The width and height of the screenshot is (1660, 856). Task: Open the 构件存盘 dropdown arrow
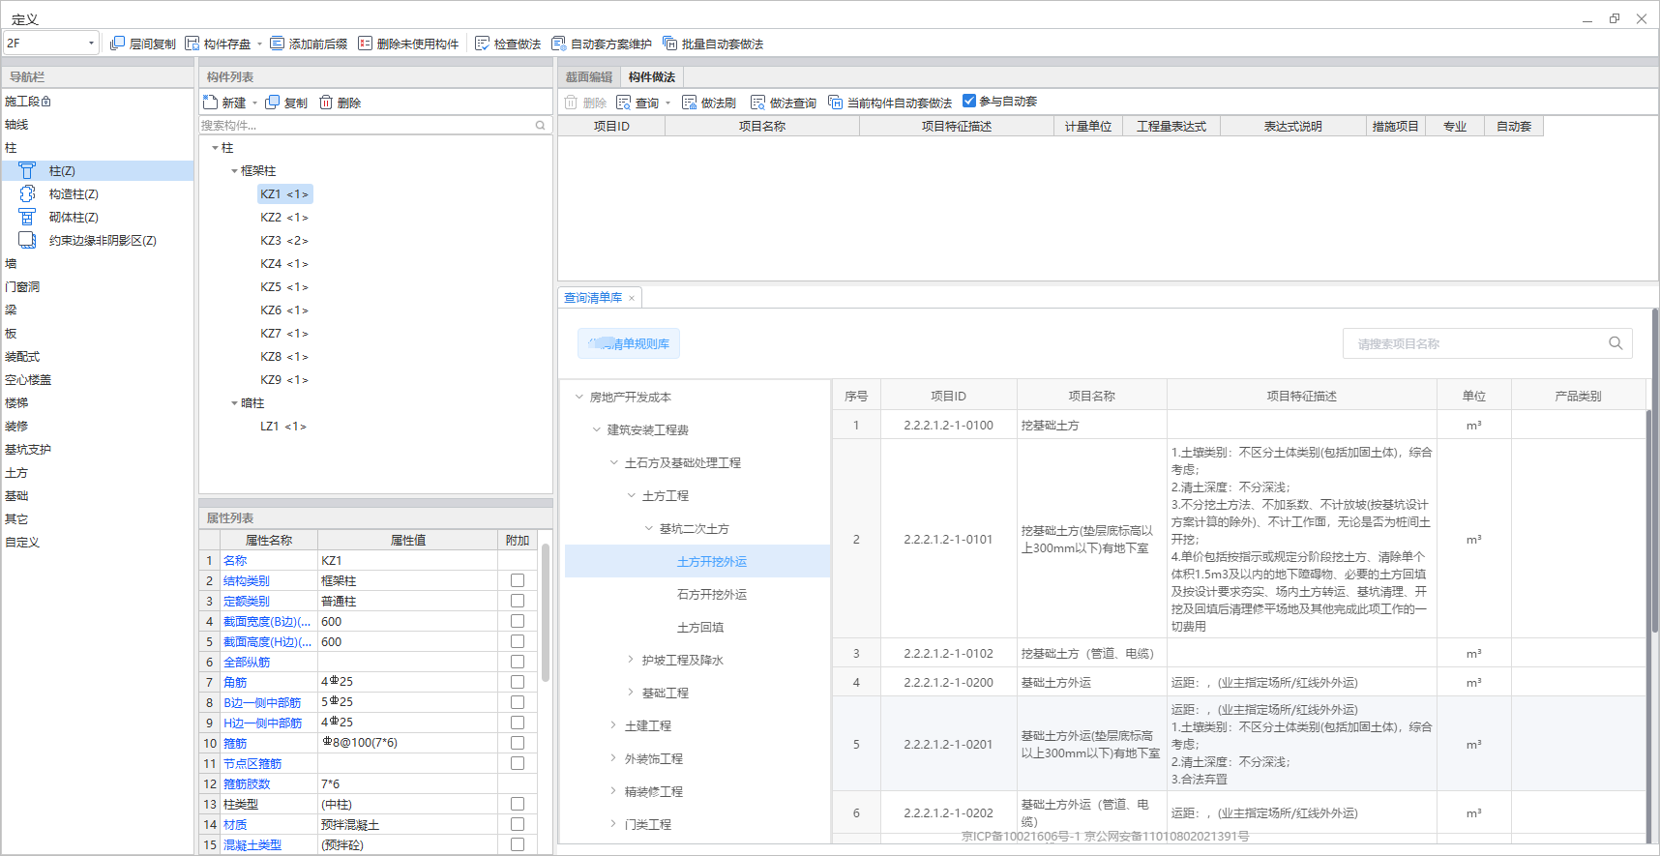click(x=260, y=44)
